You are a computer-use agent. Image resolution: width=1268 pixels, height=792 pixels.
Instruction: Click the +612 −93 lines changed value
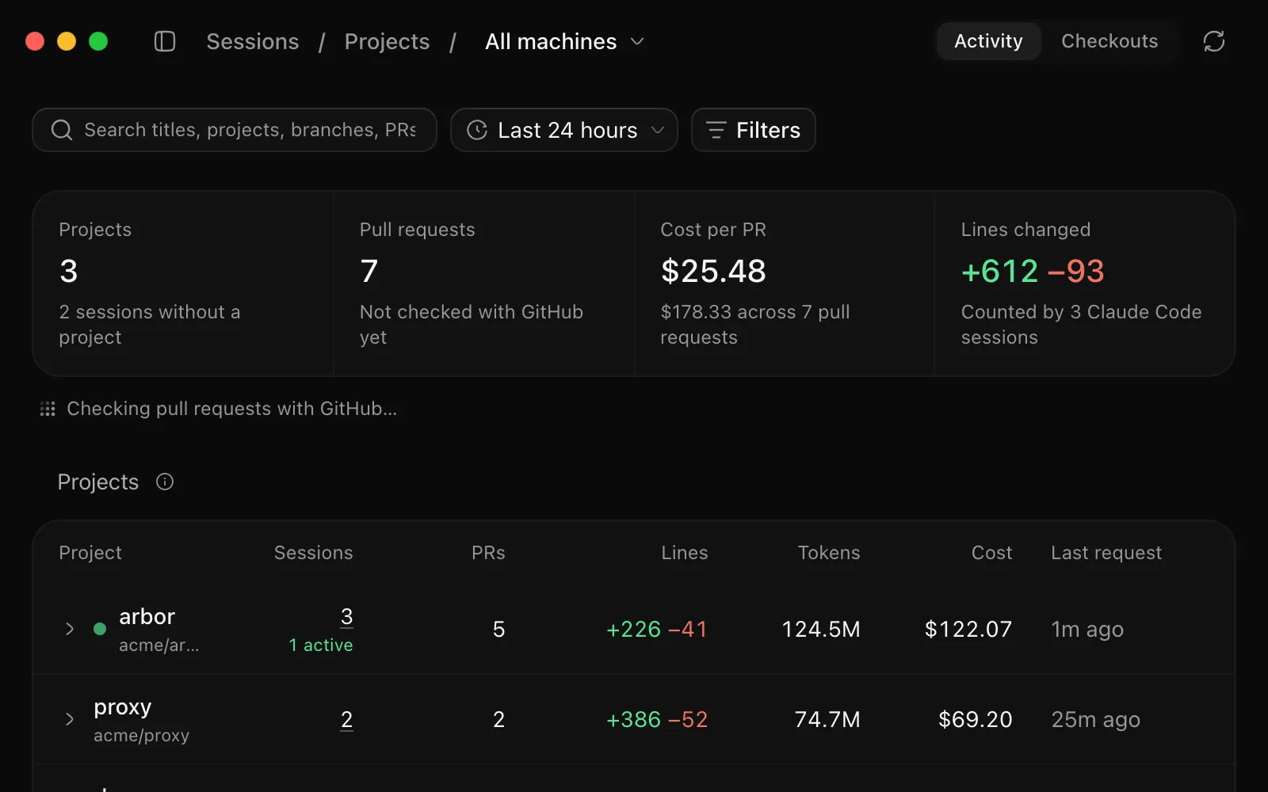[x=1033, y=272]
